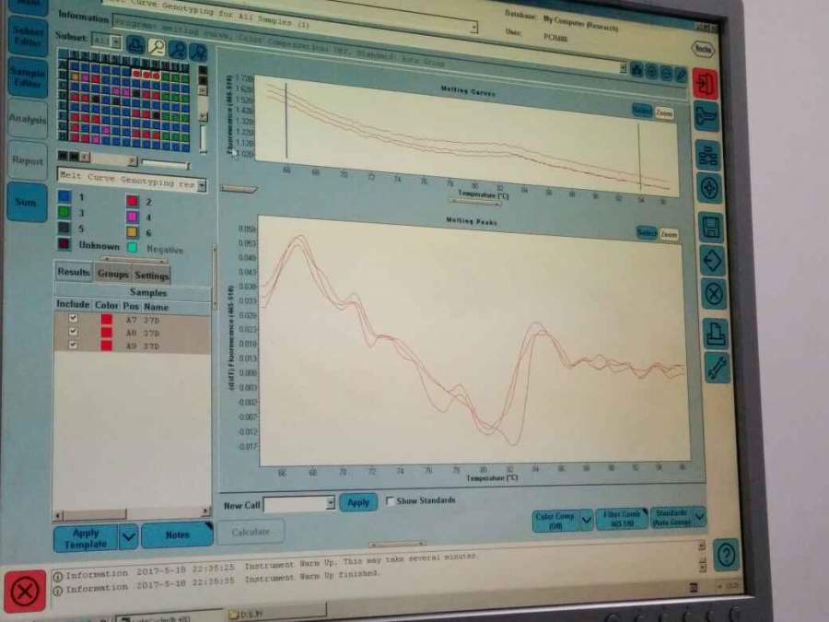
Task: Click the blue group 1 color swatch
Action: (64, 196)
